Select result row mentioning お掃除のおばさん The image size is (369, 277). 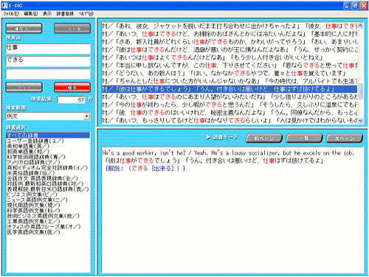click(230, 34)
